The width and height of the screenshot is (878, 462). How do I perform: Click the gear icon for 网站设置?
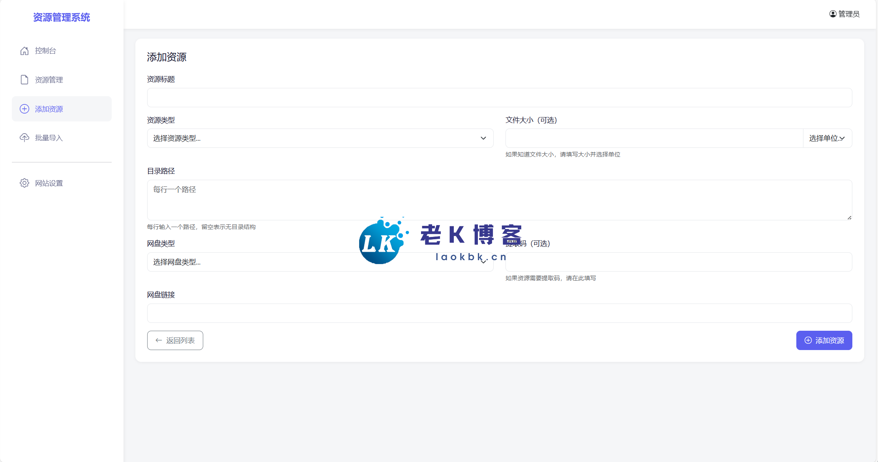[24, 183]
